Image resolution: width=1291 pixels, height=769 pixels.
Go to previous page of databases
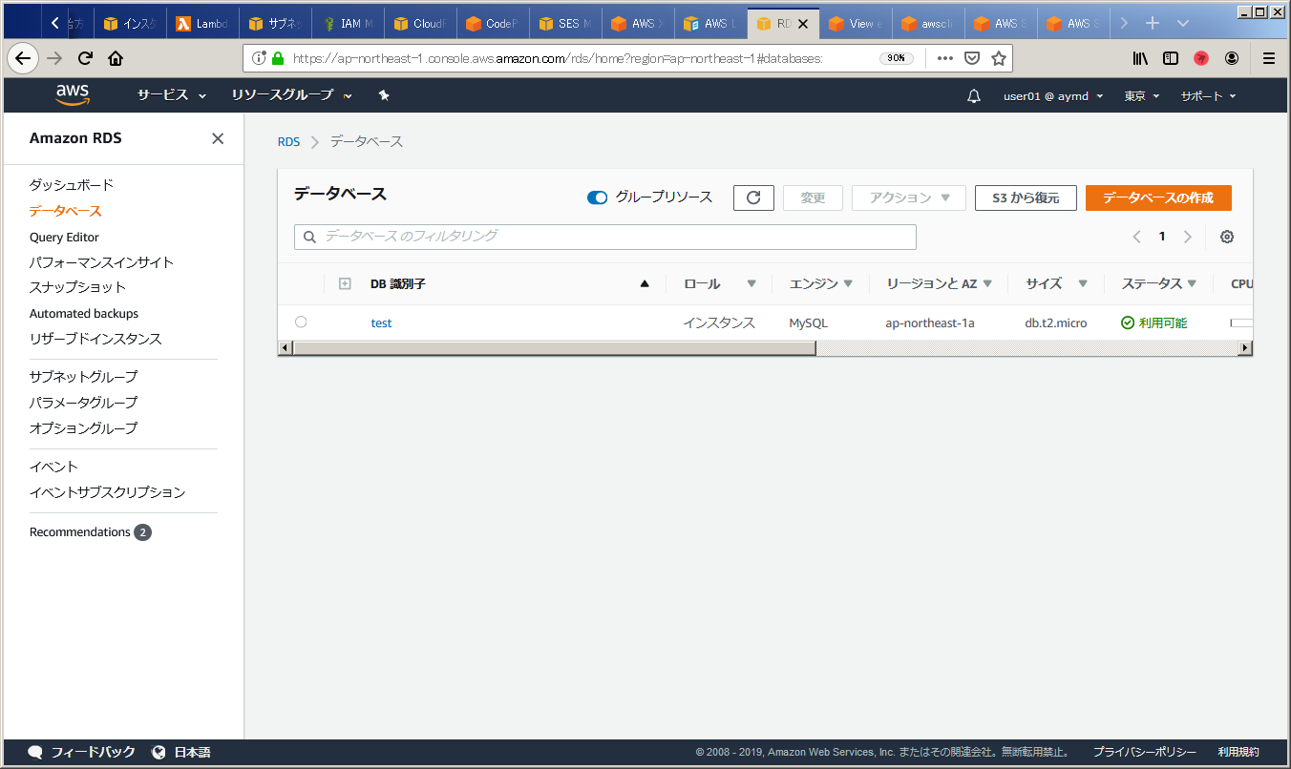[x=1137, y=237]
